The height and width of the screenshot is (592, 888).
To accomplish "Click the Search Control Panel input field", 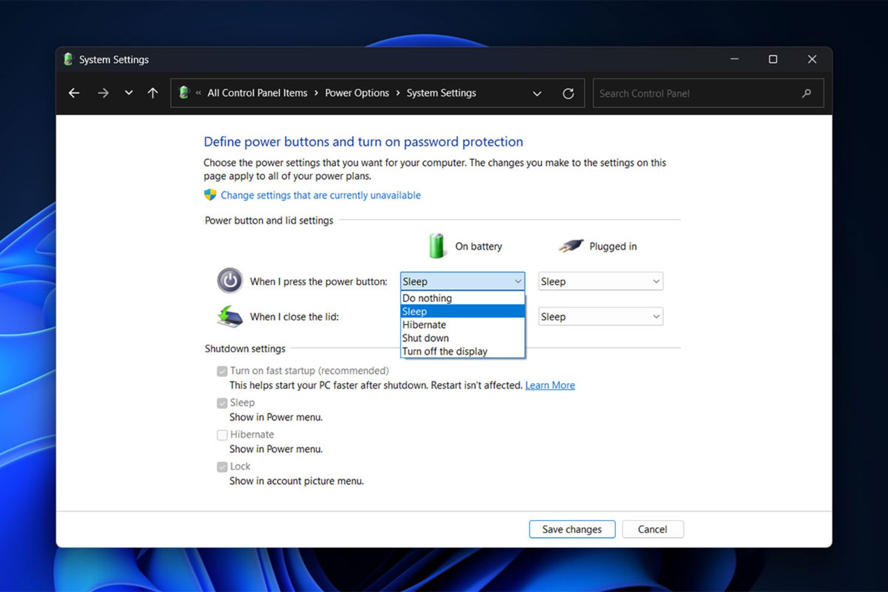I will [x=703, y=92].
